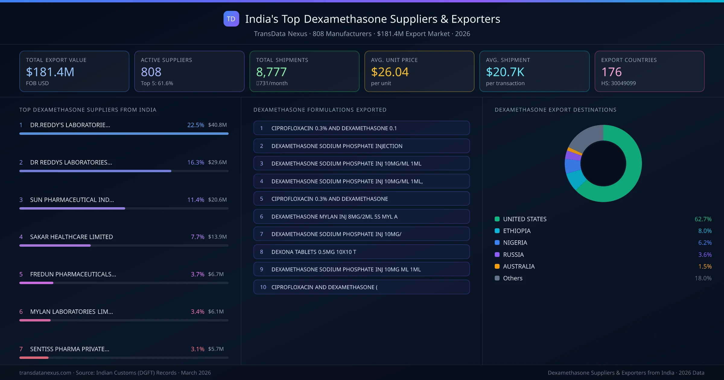Click the AVG. UNIT PRICE card

tap(419, 71)
